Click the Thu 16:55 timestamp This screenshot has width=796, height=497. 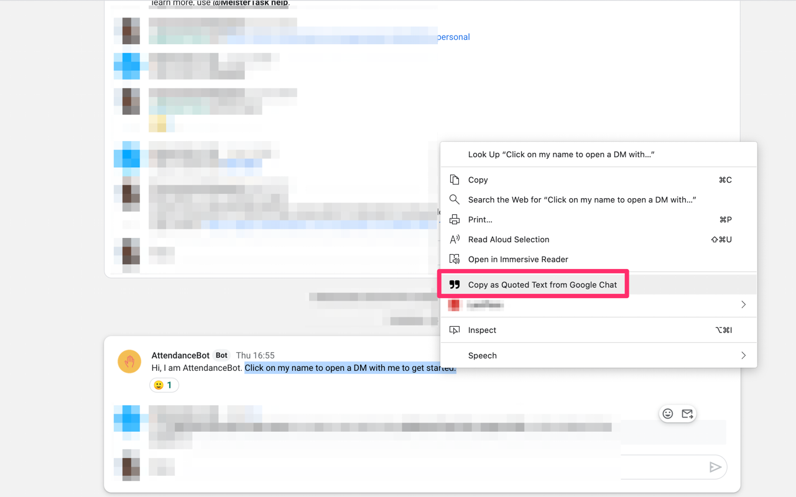point(255,355)
